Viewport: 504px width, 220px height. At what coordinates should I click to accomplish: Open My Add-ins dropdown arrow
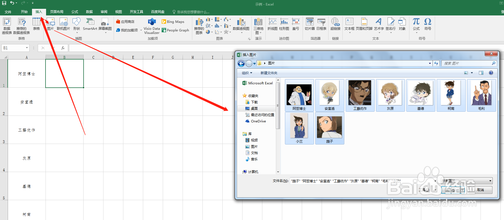coord(141,30)
